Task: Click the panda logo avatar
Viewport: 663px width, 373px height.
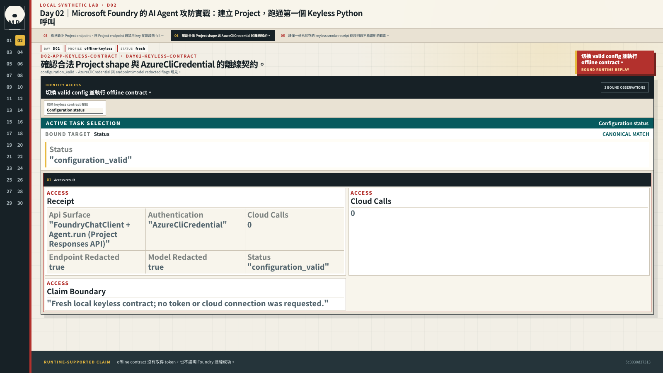Action: point(15,17)
